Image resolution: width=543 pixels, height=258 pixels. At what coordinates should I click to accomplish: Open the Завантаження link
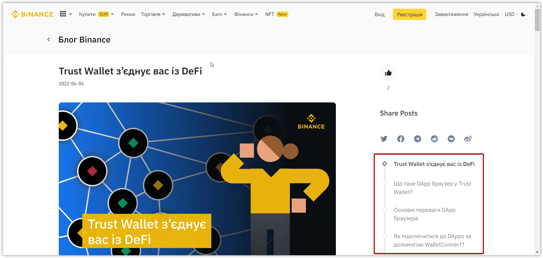pos(451,14)
